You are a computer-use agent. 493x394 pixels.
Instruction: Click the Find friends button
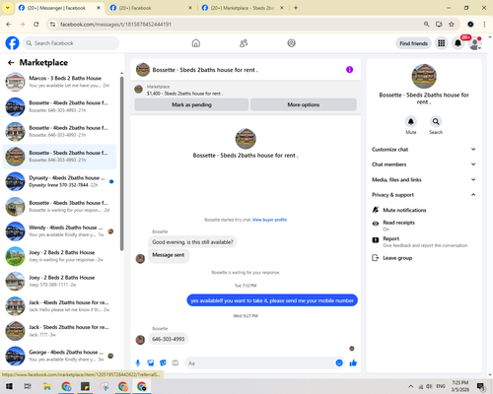click(413, 43)
